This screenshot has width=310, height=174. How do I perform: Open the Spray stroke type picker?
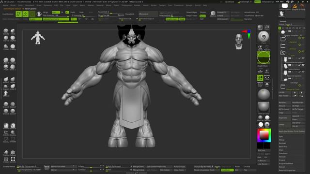coord(260,47)
